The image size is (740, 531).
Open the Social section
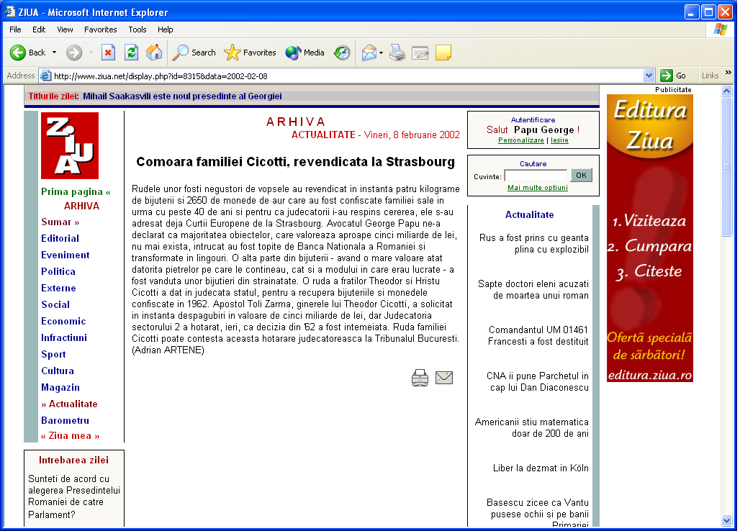pyautogui.click(x=55, y=304)
